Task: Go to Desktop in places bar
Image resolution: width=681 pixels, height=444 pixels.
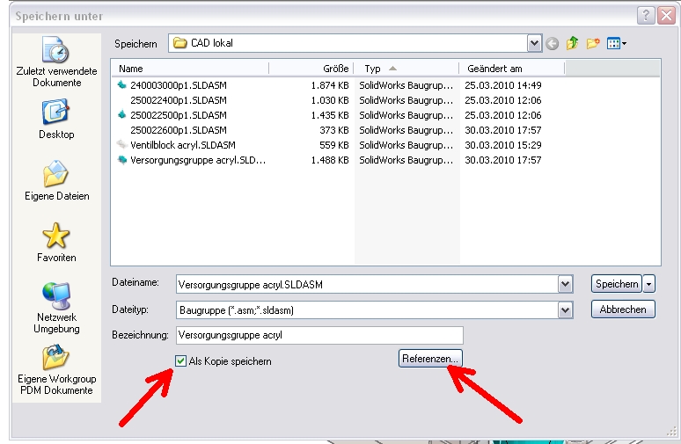Action: [x=56, y=120]
